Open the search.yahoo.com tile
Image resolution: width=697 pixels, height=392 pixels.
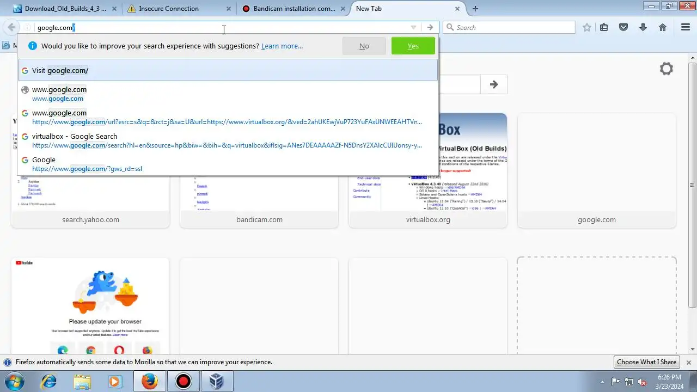(x=90, y=170)
